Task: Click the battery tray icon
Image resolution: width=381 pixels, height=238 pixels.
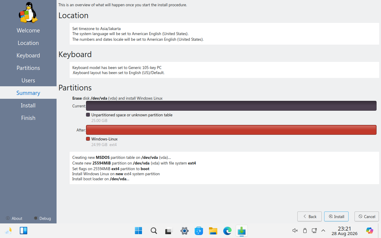Action: [x=305, y=231]
